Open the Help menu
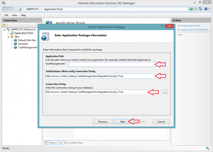The width and height of the screenshot is (213, 152). [x=23, y=15]
